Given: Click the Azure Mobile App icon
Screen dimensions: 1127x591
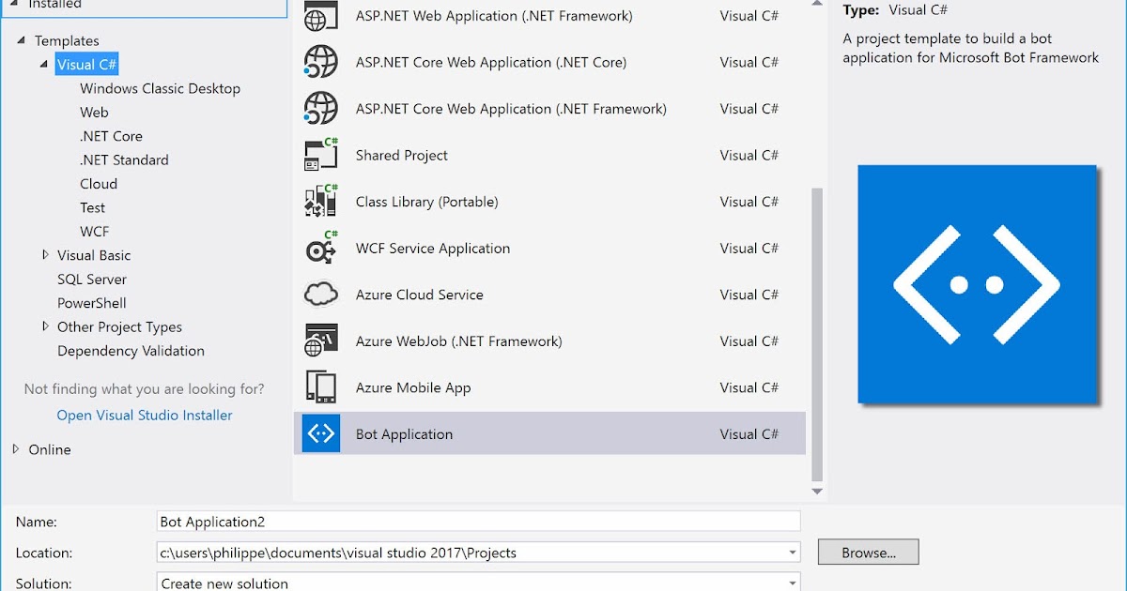Looking at the screenshot, I should (320, 386).
